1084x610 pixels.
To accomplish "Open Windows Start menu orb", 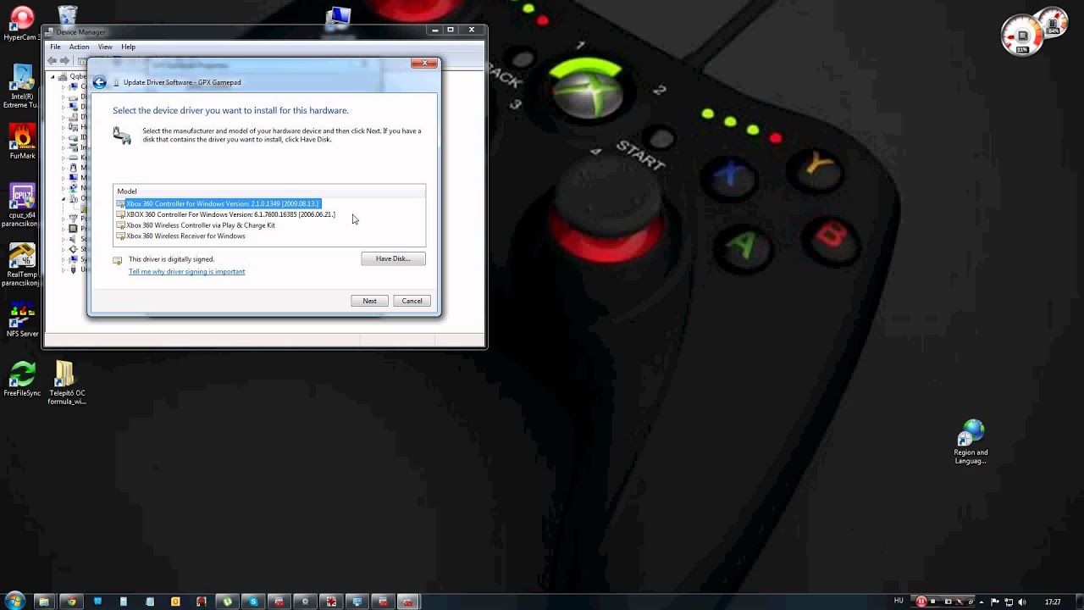I will [14, 602].
